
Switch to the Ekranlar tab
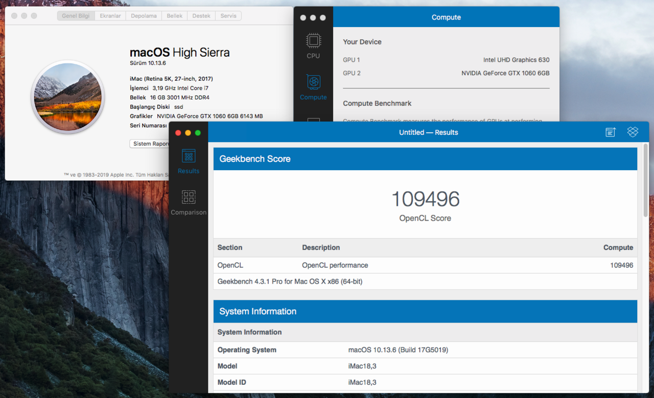110,16
